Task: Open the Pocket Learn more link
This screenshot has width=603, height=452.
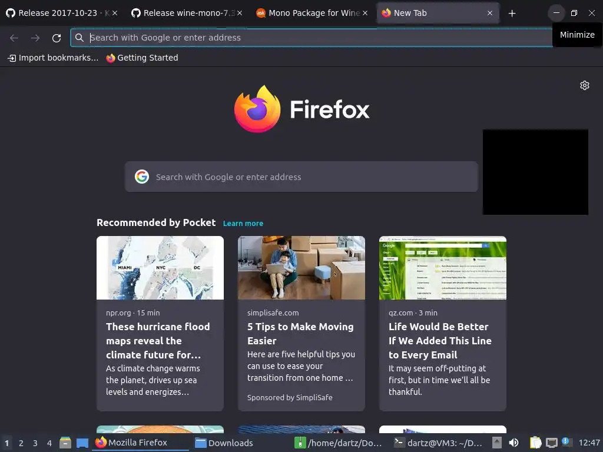Action: (x=243, y=223)
